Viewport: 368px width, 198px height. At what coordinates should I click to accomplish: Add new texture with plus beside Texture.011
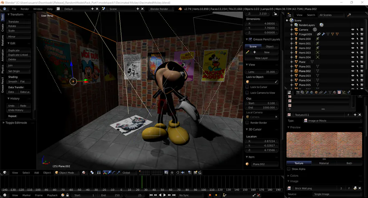[355, 115]
